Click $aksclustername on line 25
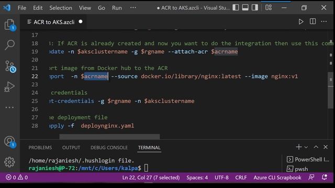 click(169, 101)
